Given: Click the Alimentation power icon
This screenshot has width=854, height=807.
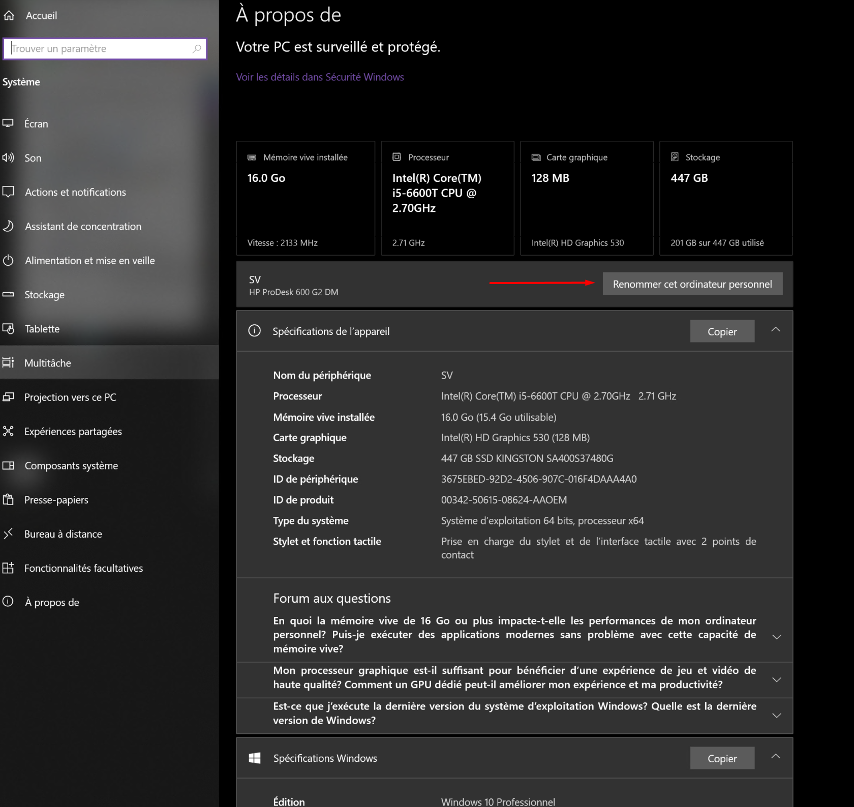Looking at the screenshot, I should [8, 260].
